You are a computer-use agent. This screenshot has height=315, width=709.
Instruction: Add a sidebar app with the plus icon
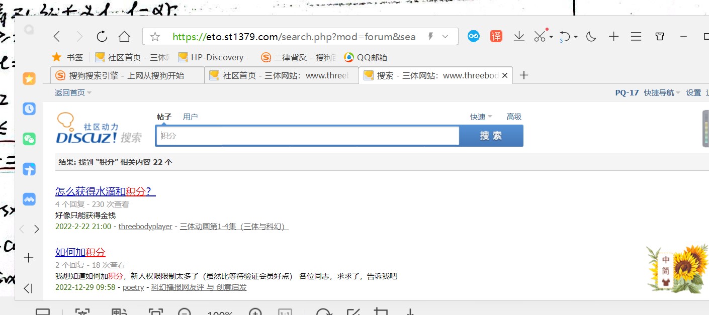[29, 258]
